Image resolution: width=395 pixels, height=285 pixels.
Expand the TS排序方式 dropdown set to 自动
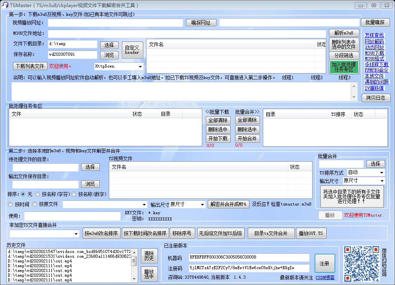click(382, 173)
